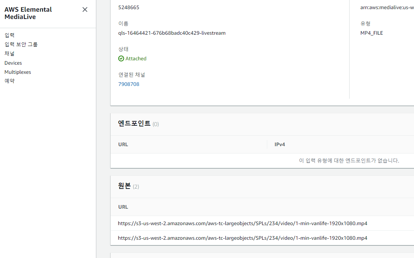Screen dimensions: 414x258
Task: Close the AWS Elemental MediaLive sidebar
Action: pyautogui.click(x=85, y=10)
